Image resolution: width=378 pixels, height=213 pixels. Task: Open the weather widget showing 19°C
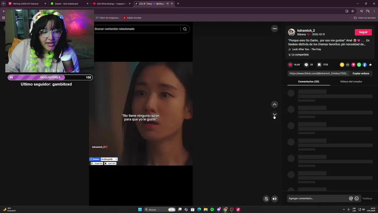[x=9, y=209]
